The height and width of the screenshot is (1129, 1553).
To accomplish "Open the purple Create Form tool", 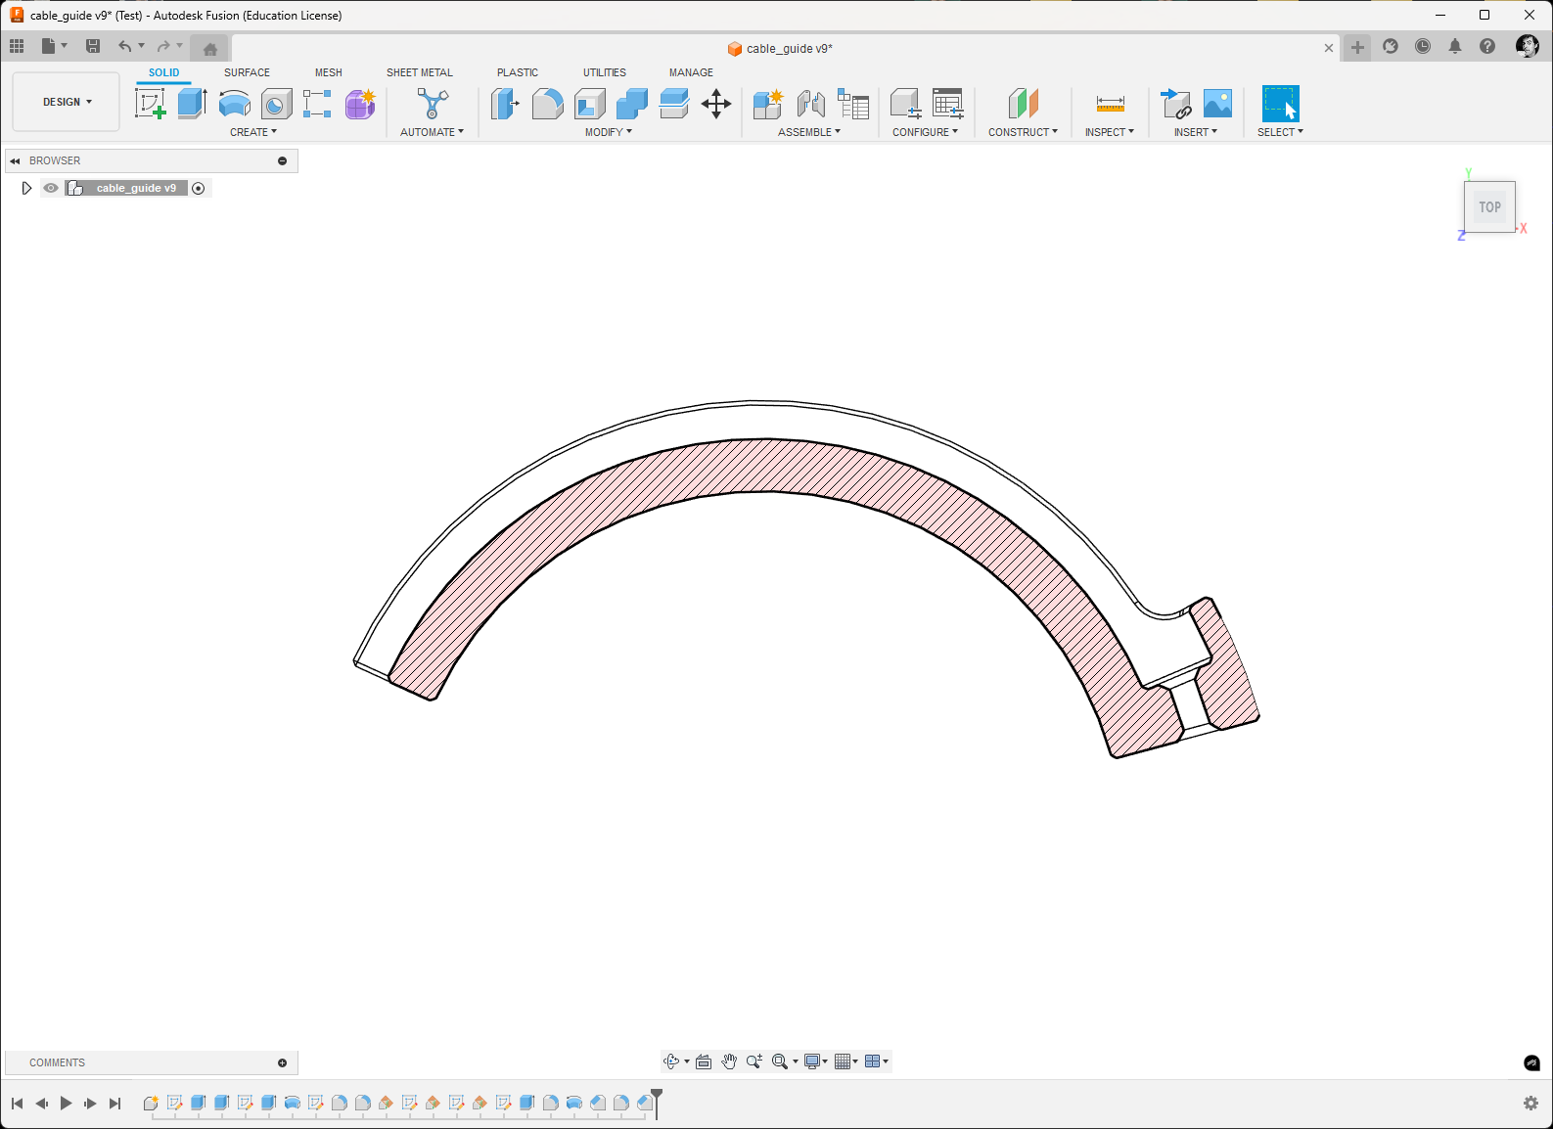I will [360, 104].
